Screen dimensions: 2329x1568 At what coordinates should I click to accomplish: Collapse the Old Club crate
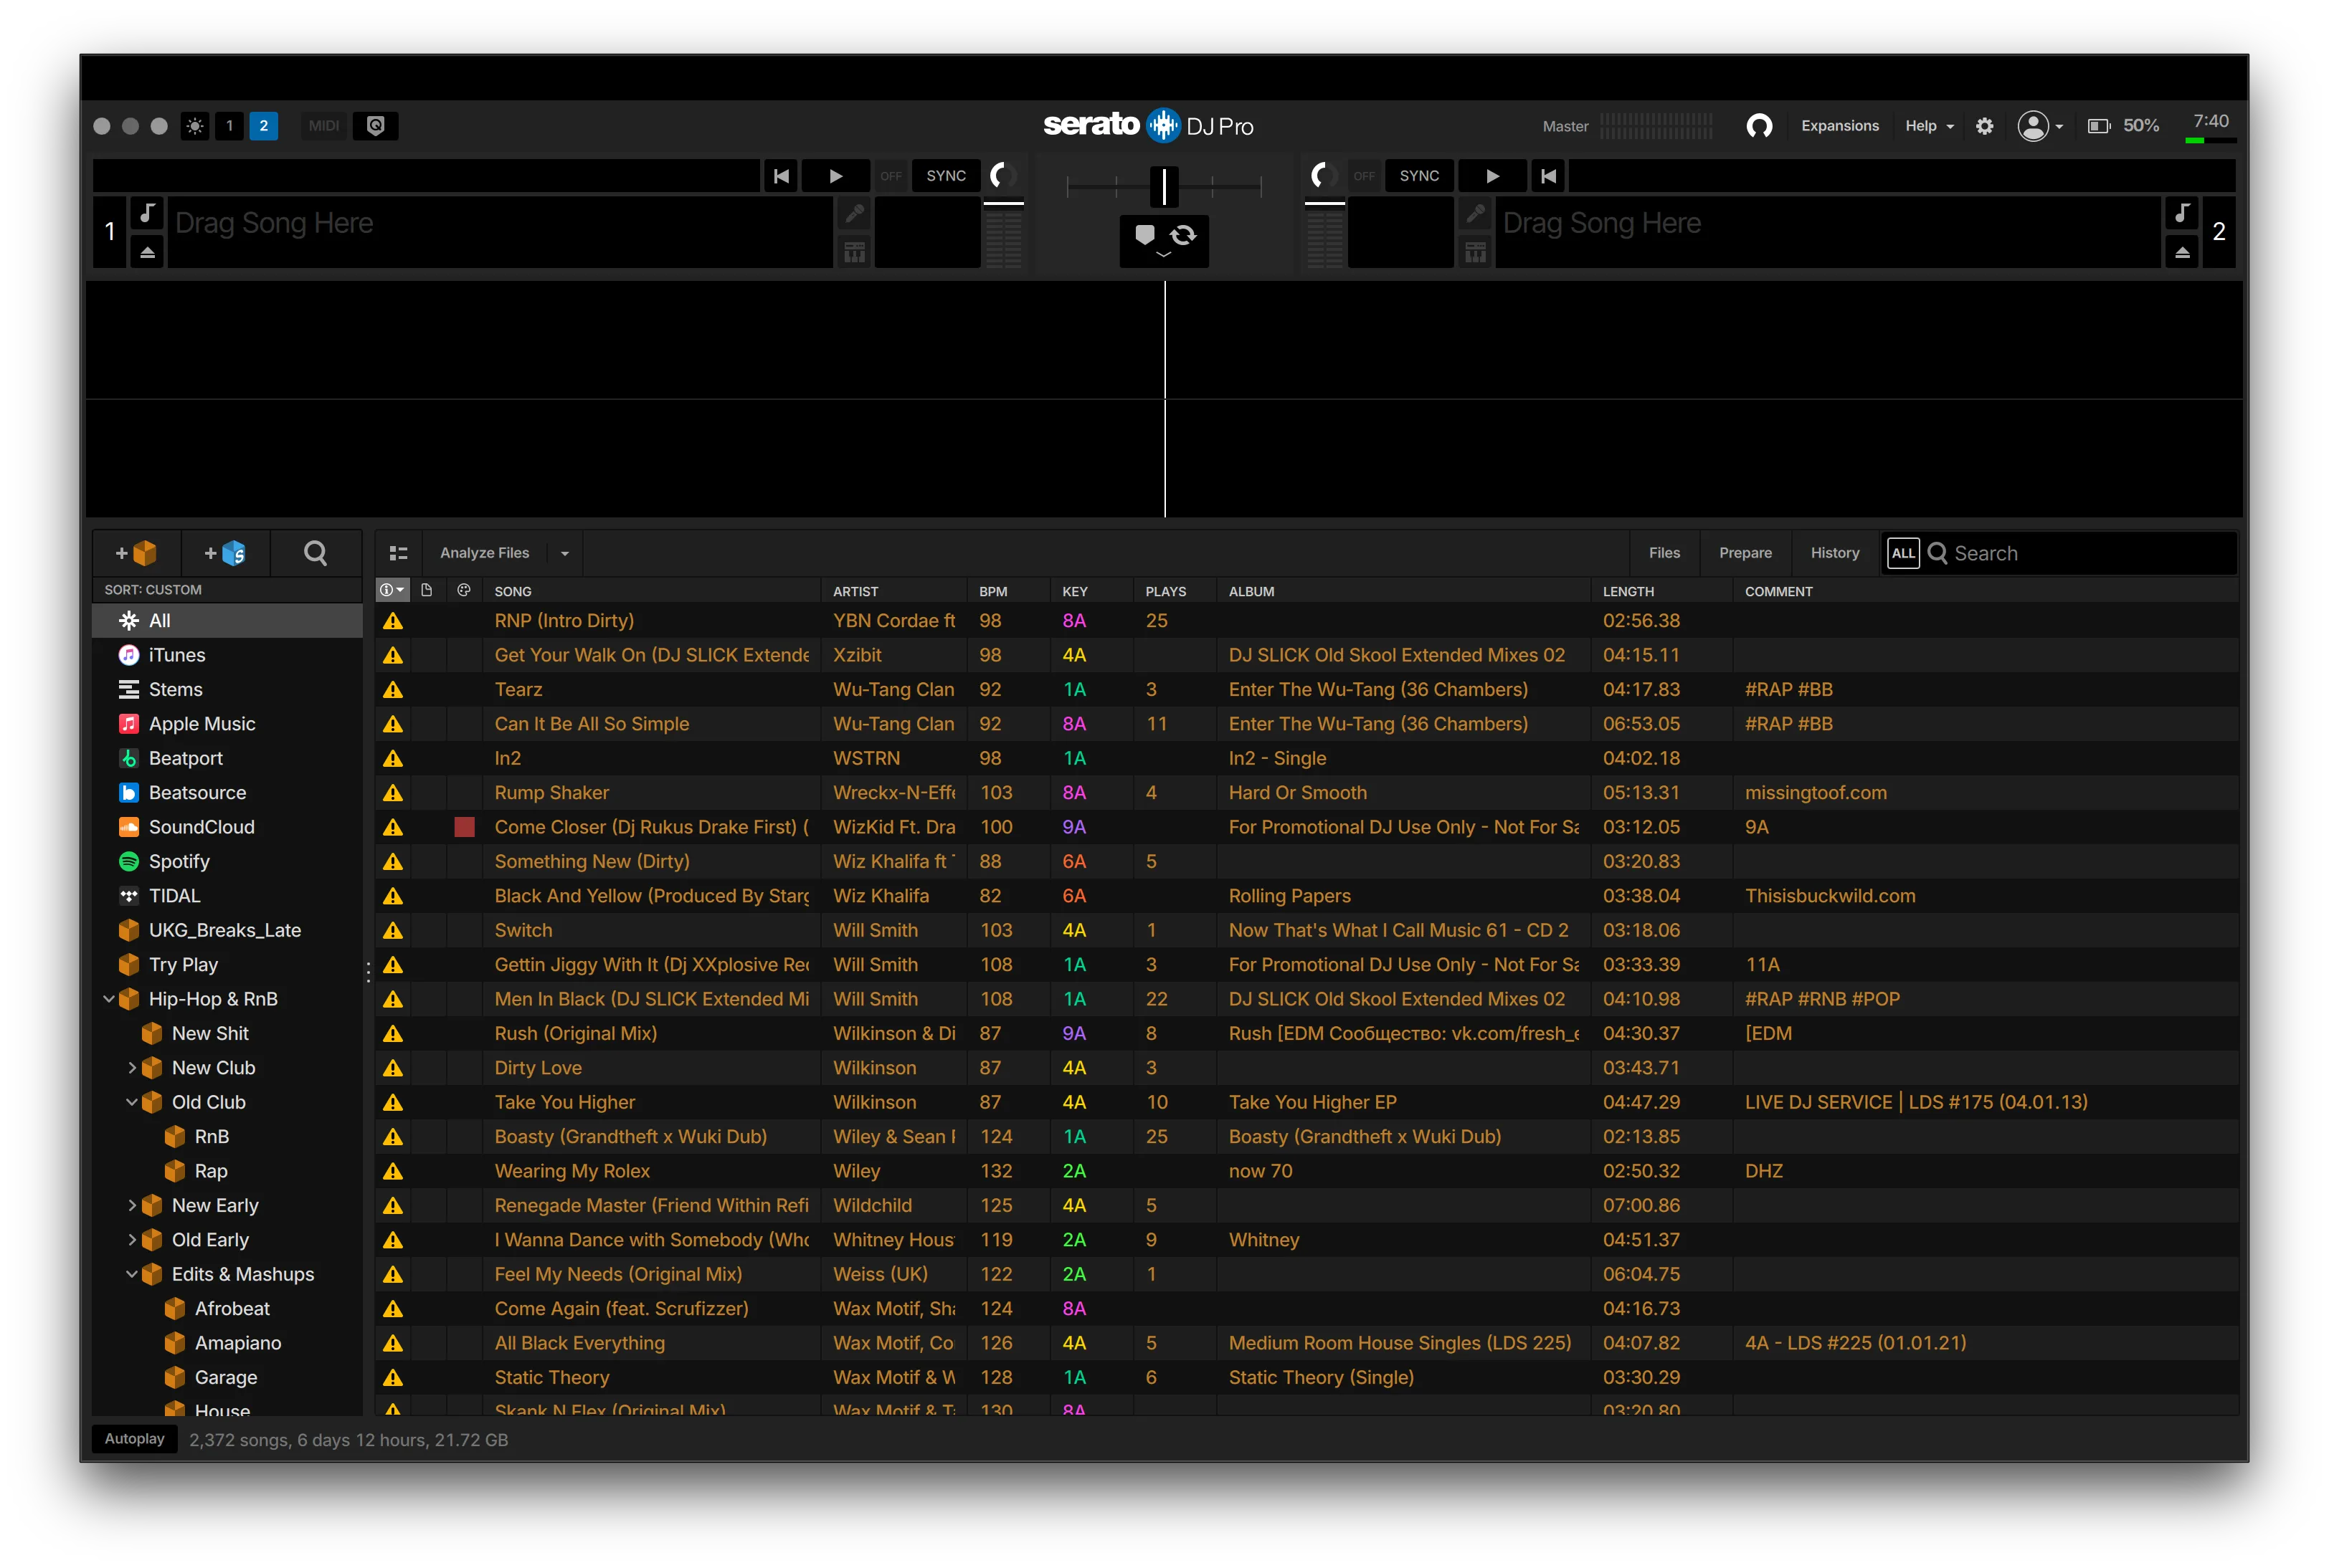coord(131,1102)
